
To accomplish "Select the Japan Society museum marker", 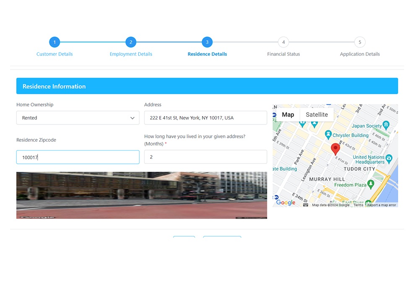I will coord(386,125).
